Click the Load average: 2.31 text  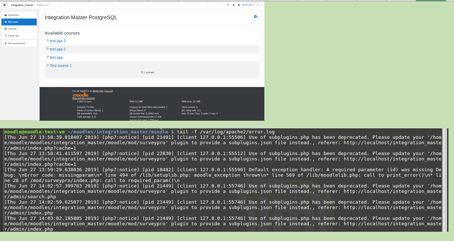86,117
